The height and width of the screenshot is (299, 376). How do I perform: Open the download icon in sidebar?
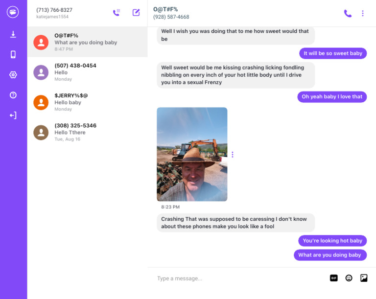pyautogui.click(x=13, y=34)
